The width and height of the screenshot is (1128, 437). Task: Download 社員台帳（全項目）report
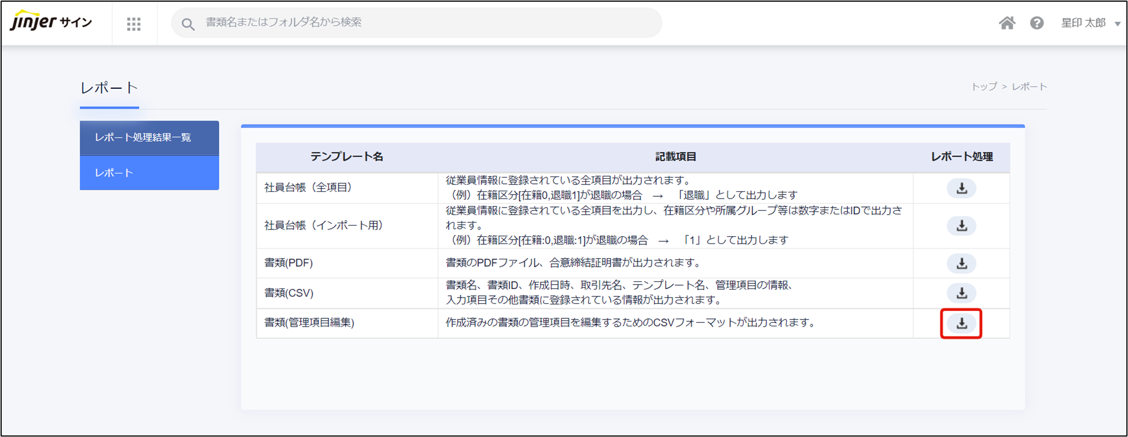click(x=962, y=188)
